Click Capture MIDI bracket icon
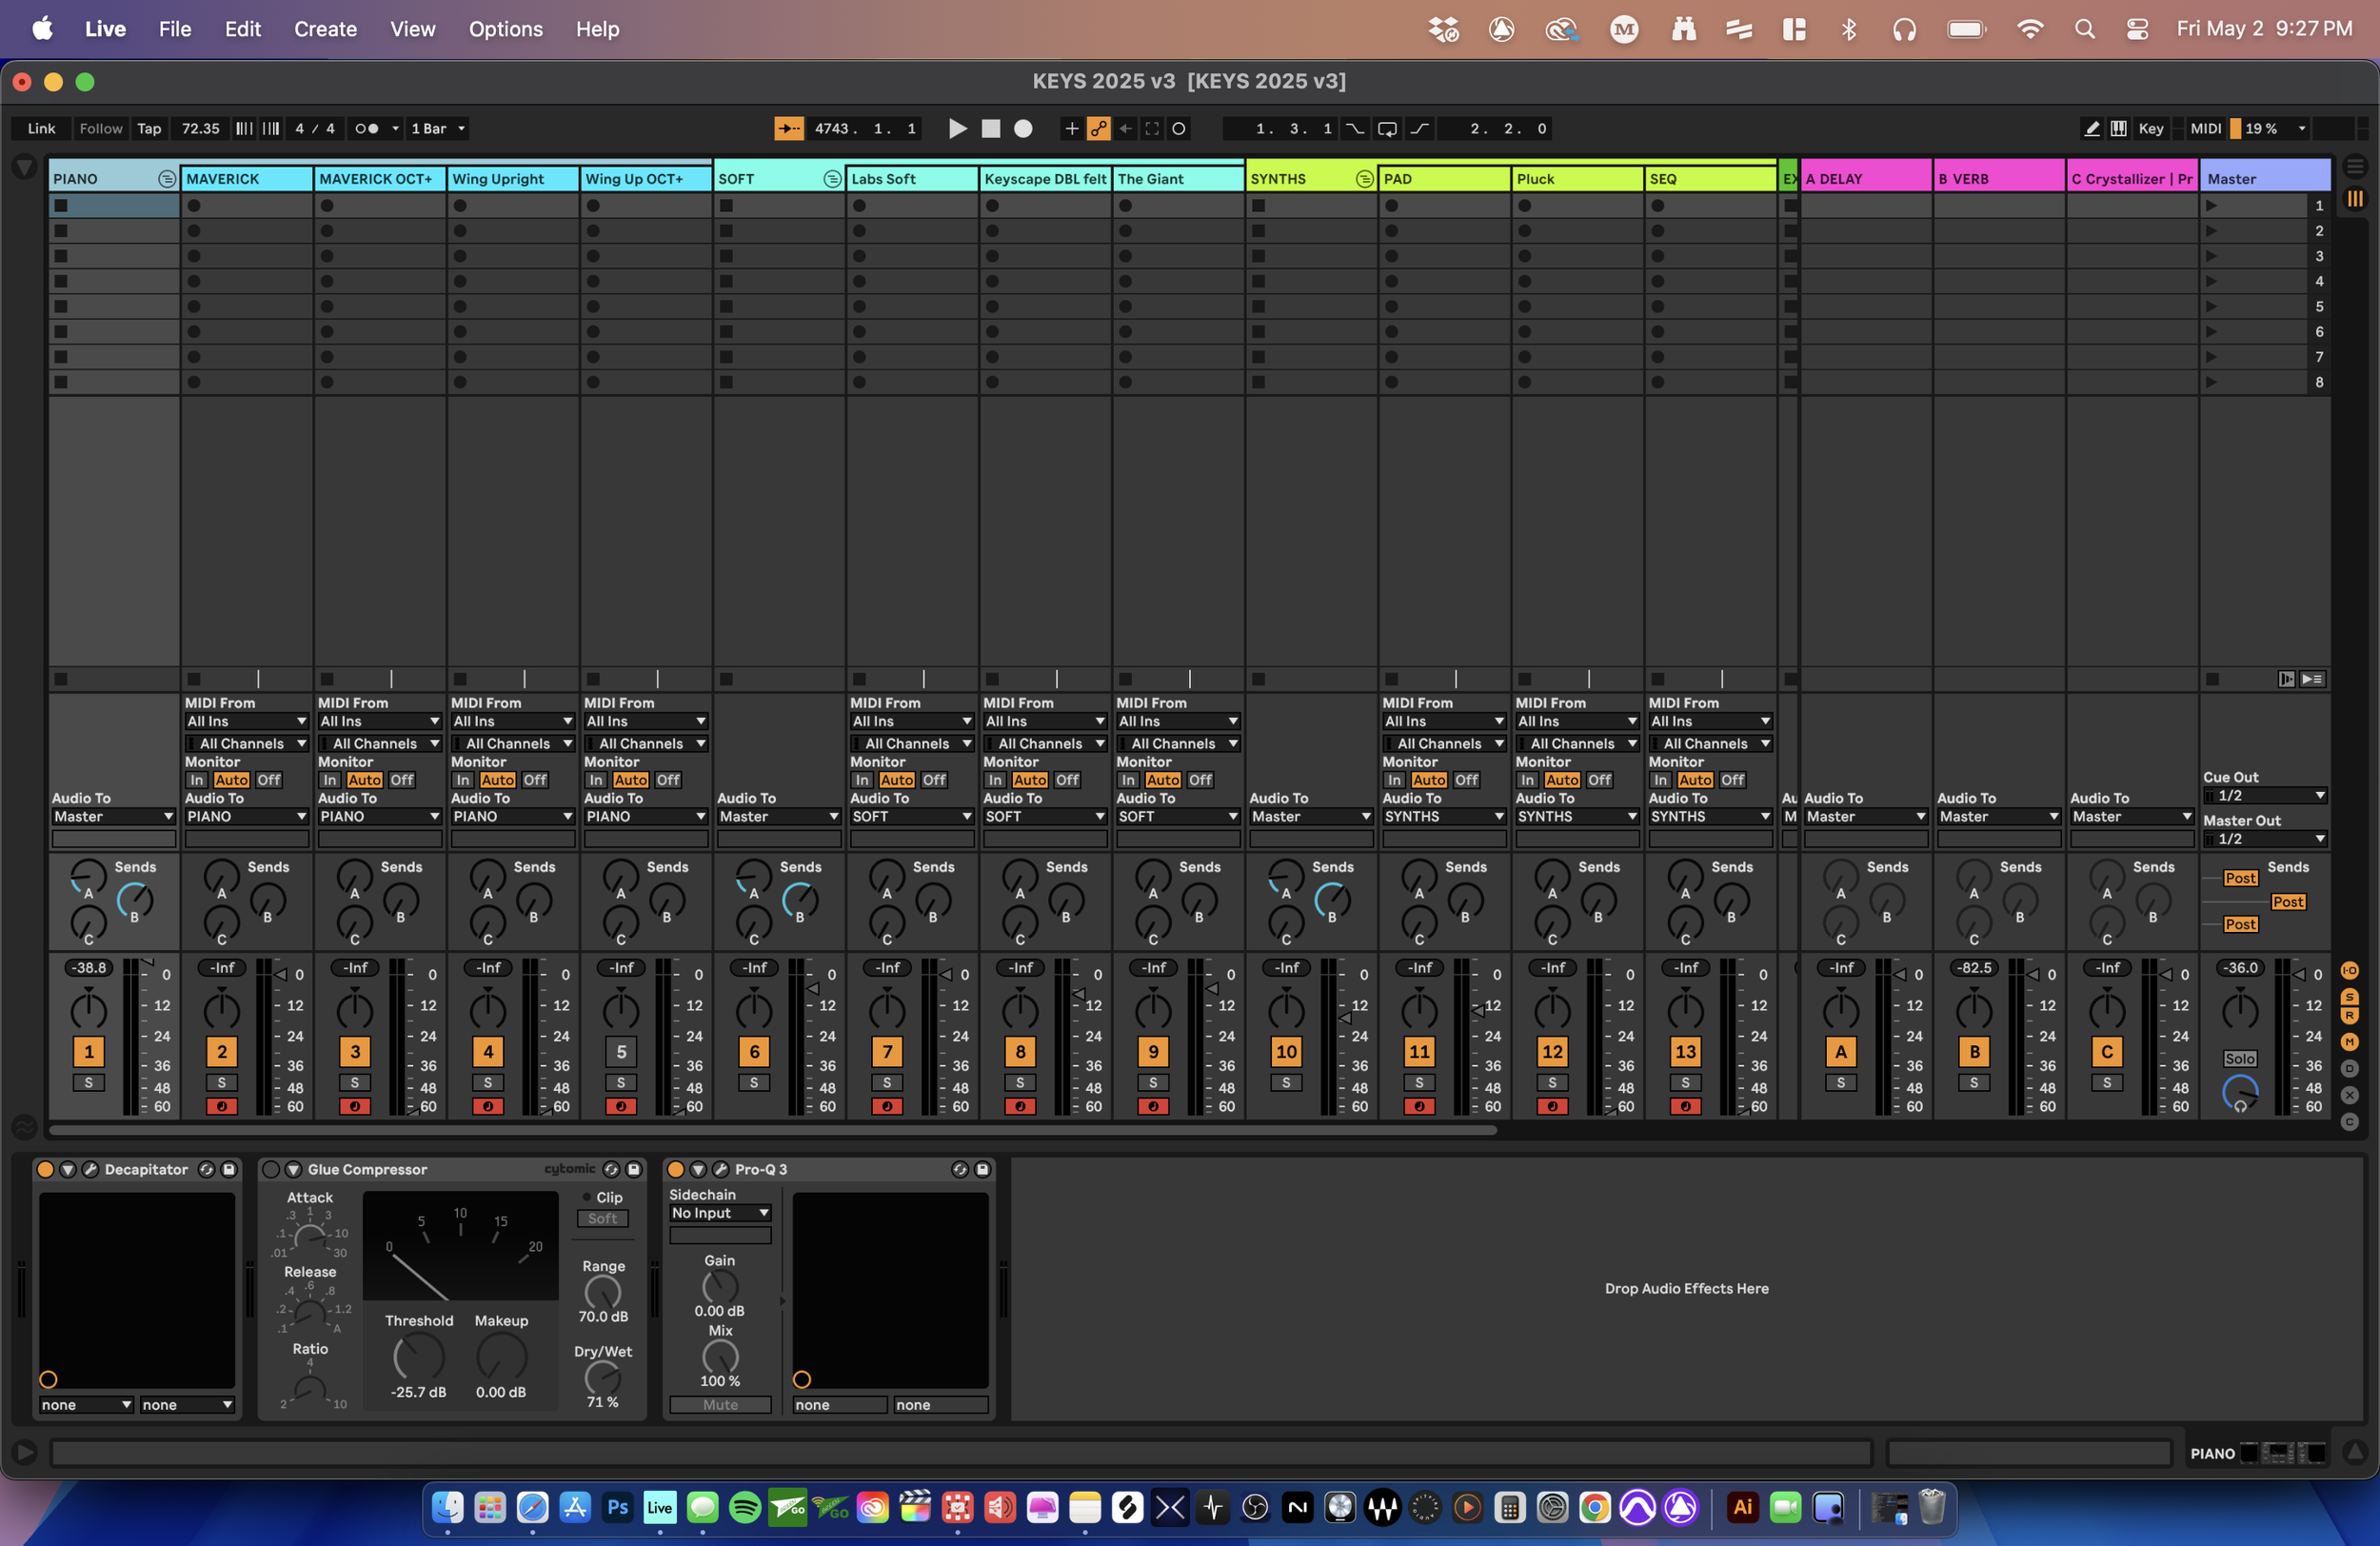The image size is (2380, 1546). (1152, 128)
